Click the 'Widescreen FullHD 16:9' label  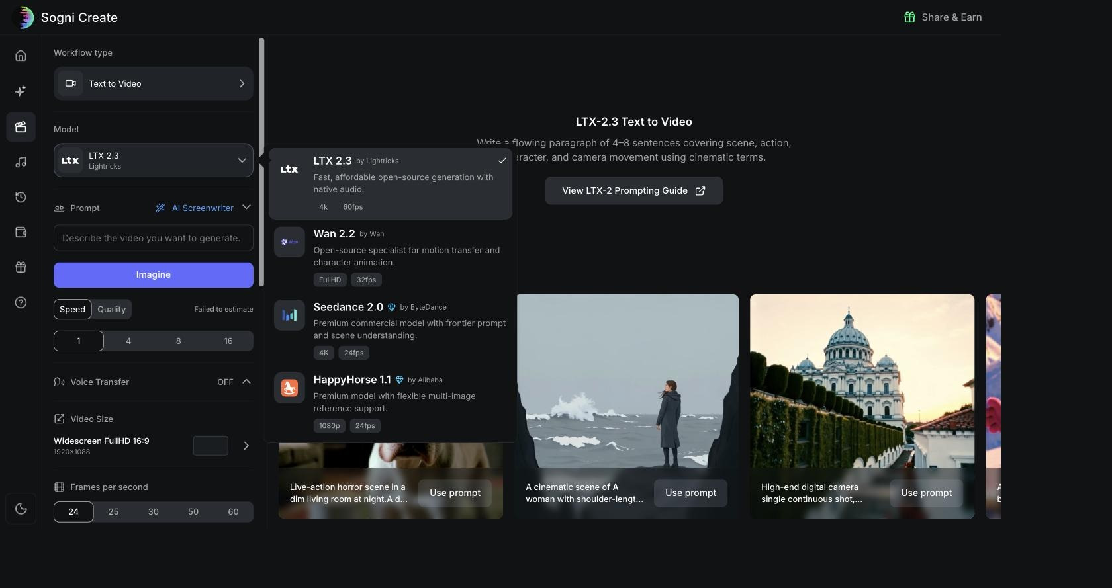(x=101, y=441)
